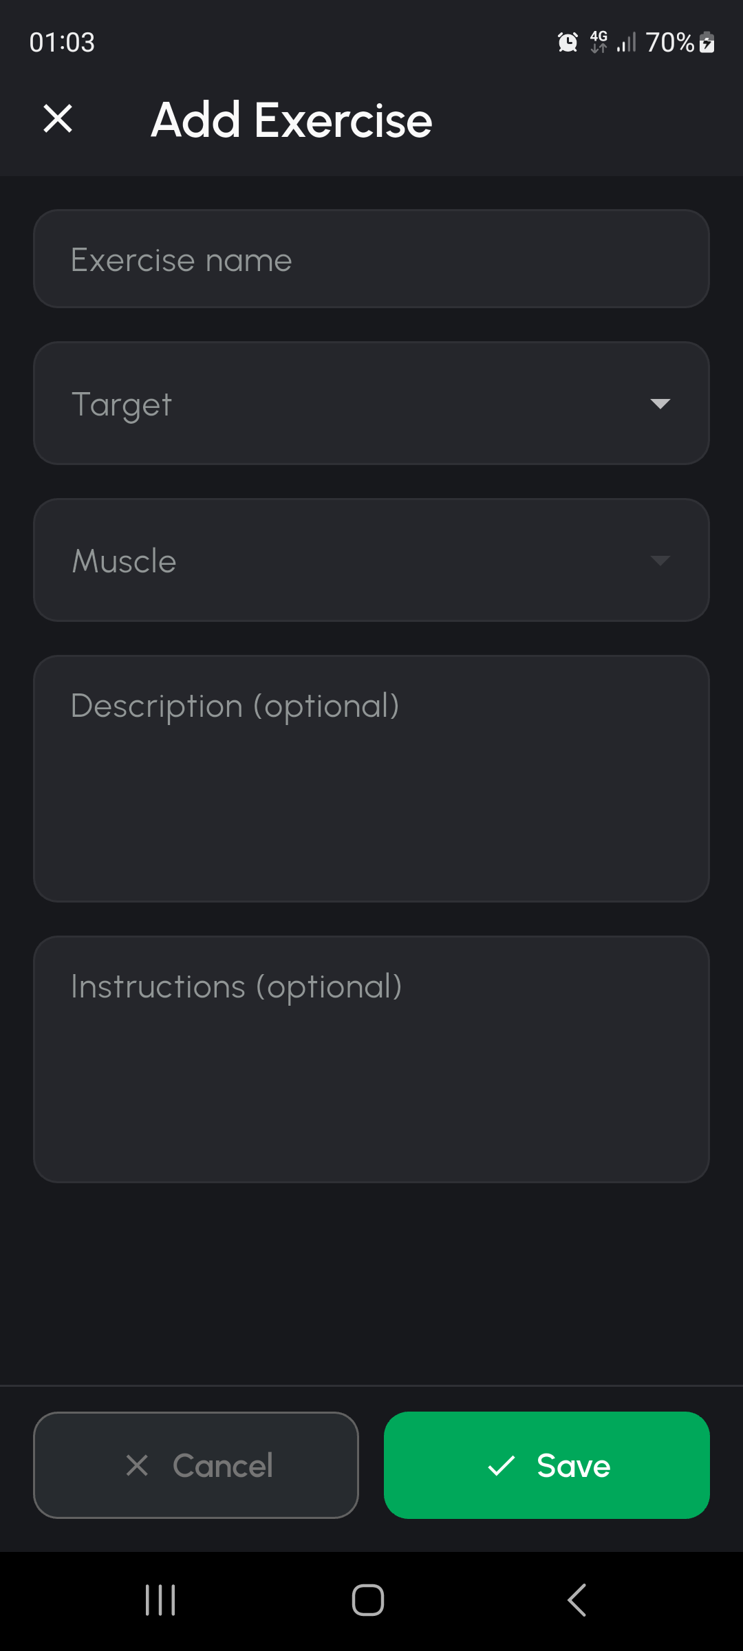This screenshot has width=743, height=1651.
Task: Tap the signal strength bars icon
Action: click(x=626, y=43)
